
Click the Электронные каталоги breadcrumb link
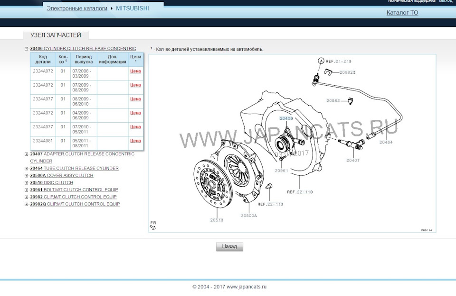point(76,8)
